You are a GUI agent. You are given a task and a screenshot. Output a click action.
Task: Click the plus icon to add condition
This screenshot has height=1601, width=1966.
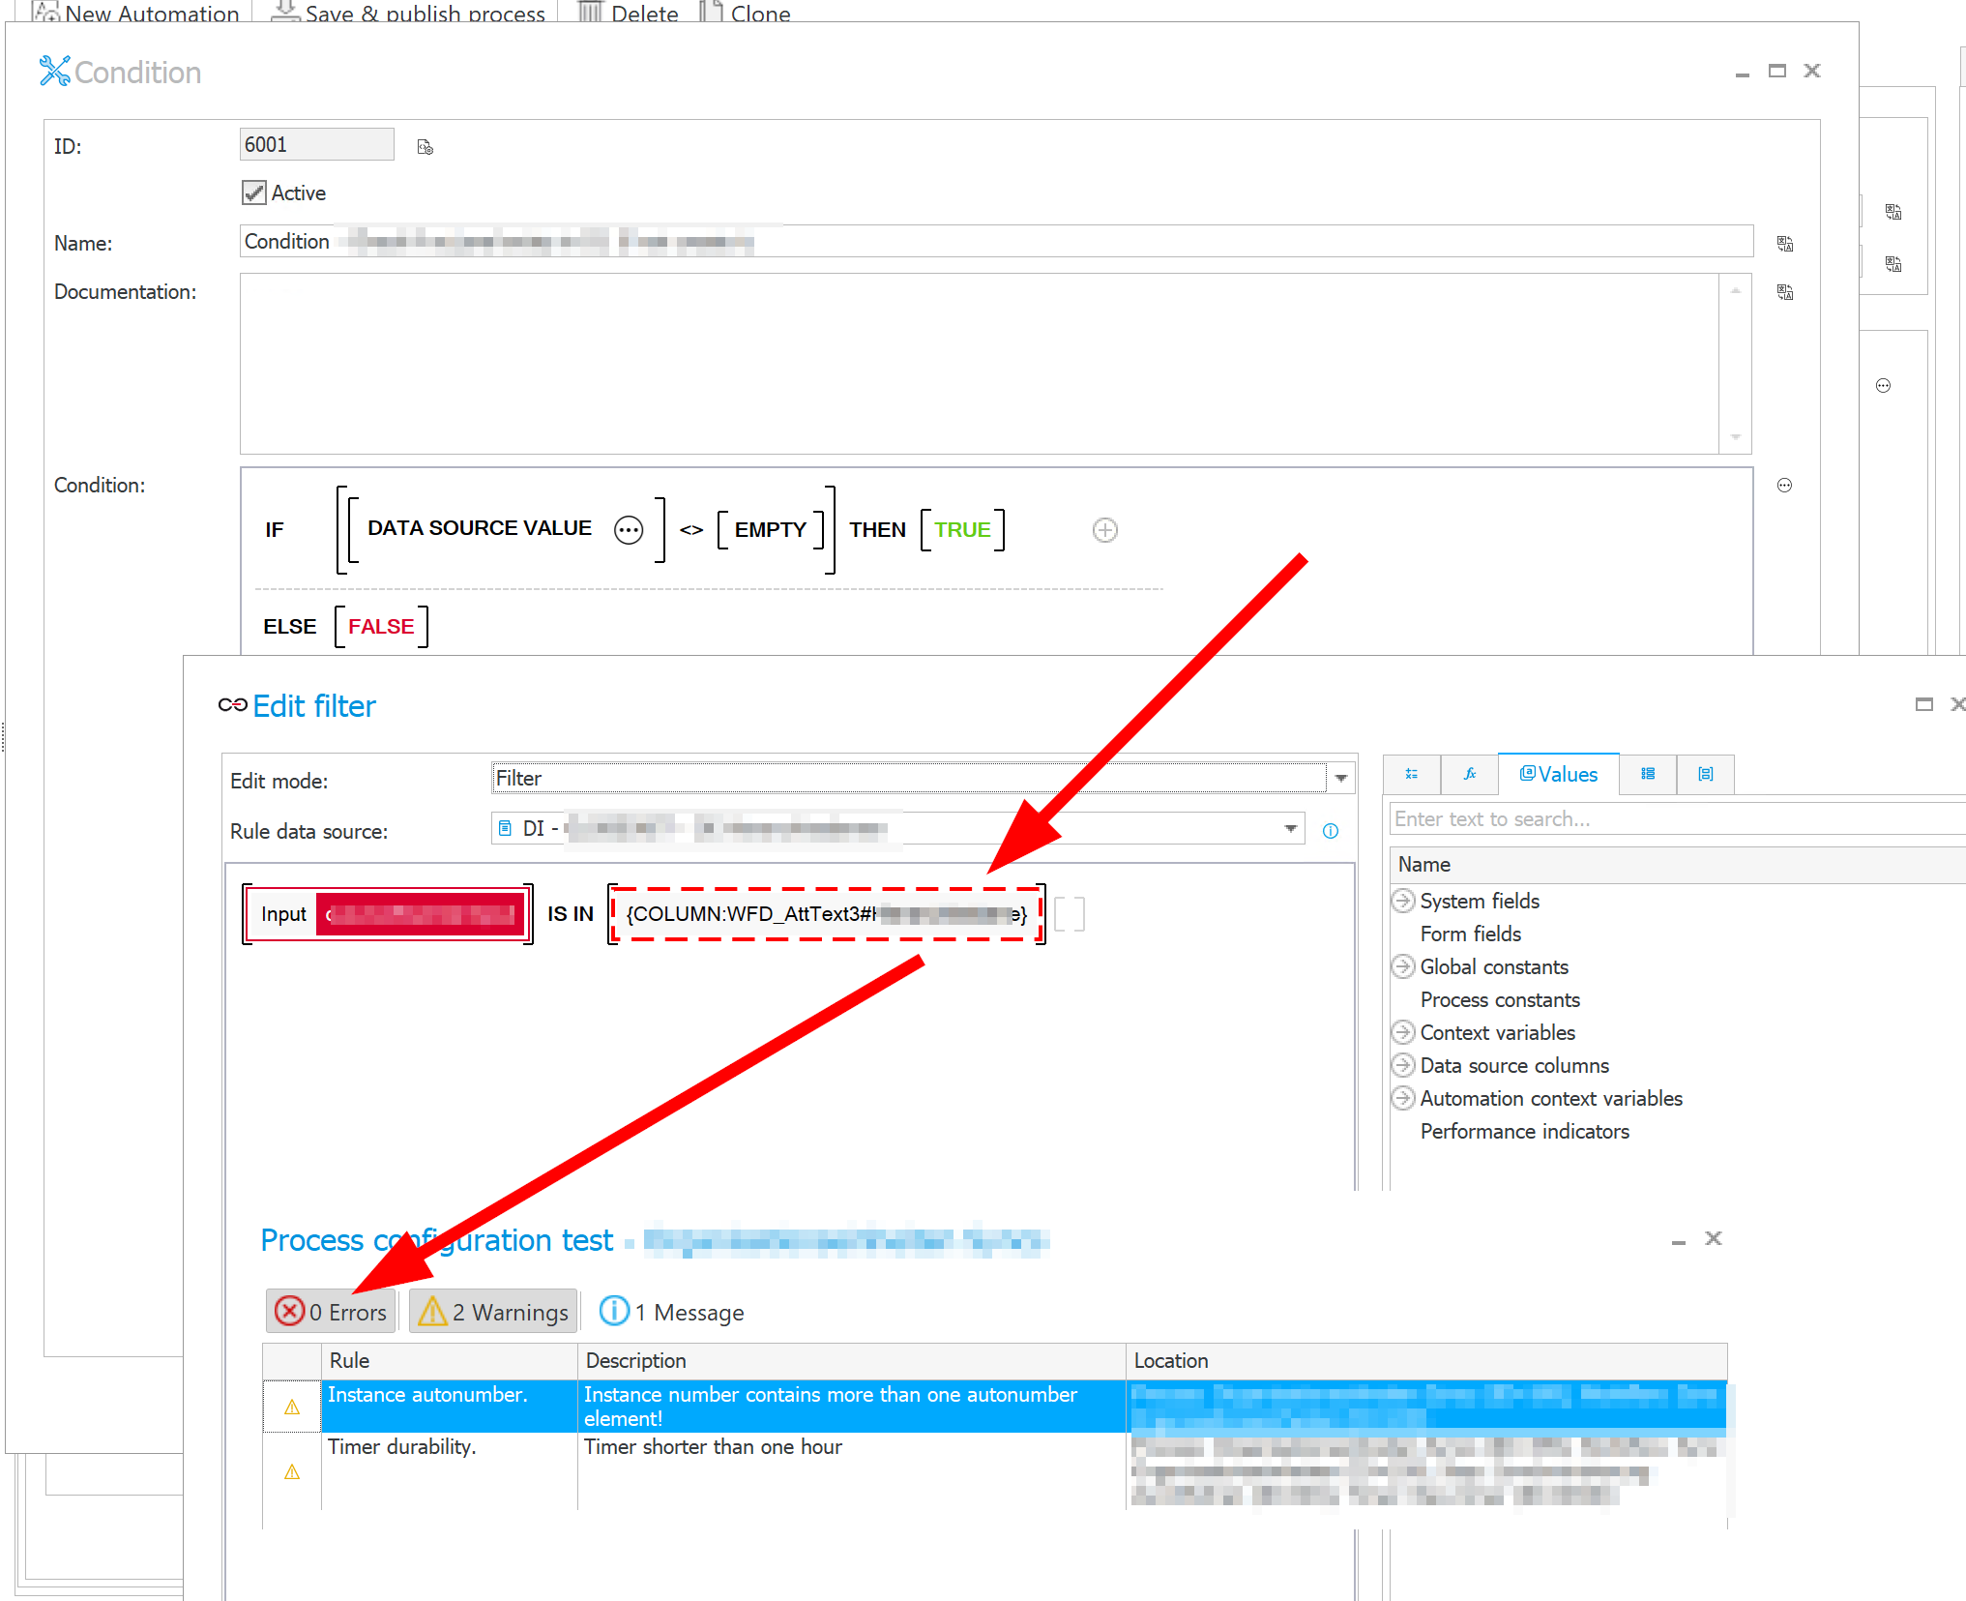pos(1104,530)
